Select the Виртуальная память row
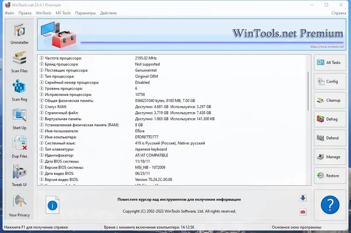The width and height of the screenshot is (351, 233). [172, 119]
